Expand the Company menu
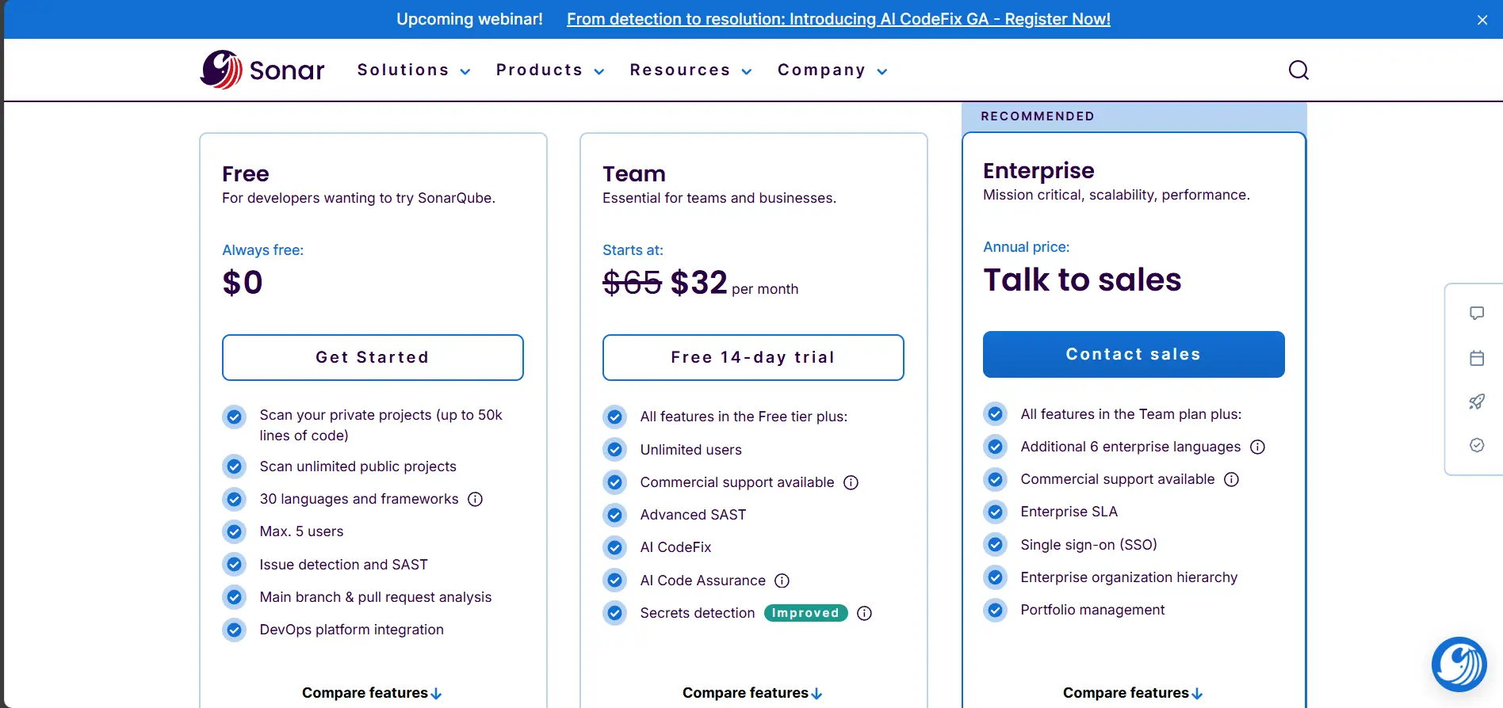 [x=832, y=70]
